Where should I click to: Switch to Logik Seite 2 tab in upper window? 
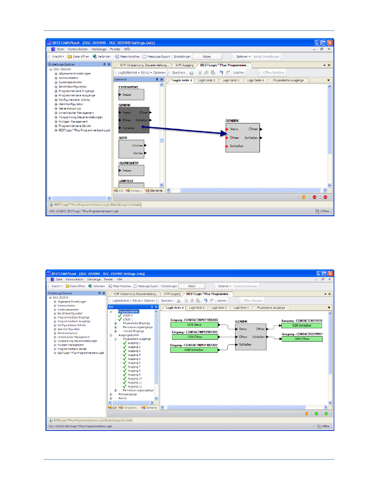[x=206, y=81]
